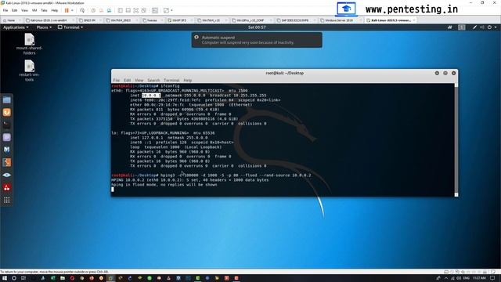Open the VMware VM menu
The height and width of the screenshot is (282, 501).
coord(34,10)
